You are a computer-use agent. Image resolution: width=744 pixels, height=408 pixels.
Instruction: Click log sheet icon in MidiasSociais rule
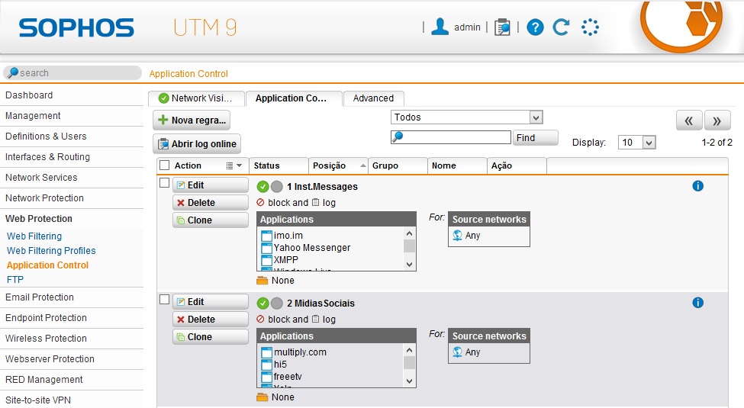[x=316, y=320]
